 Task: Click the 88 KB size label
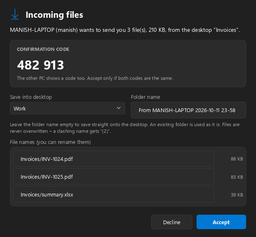[x=237, y=159]
